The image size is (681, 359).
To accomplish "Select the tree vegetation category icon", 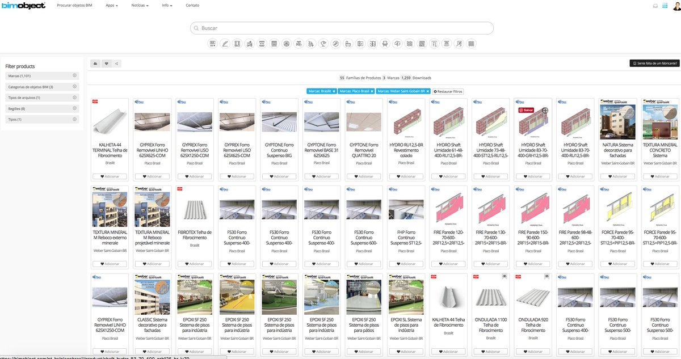I will (x=397, y=44).
